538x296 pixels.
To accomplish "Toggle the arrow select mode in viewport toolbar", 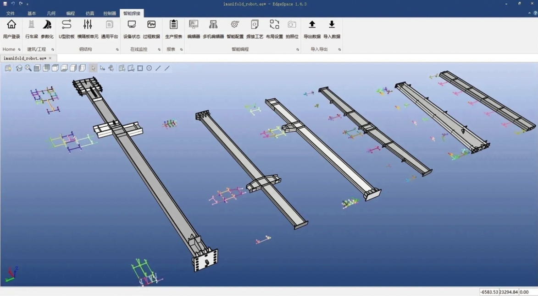I will point(93,68).
